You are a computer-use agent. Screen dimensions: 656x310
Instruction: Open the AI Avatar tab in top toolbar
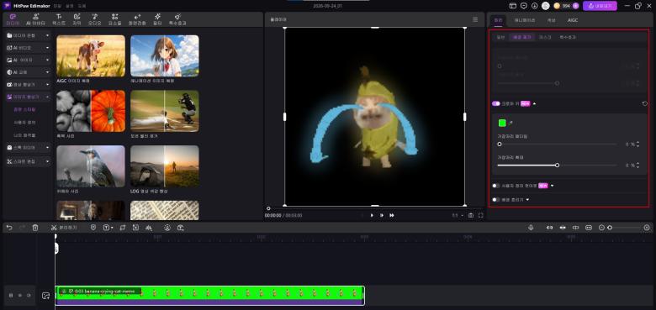(x=35, y=19)
